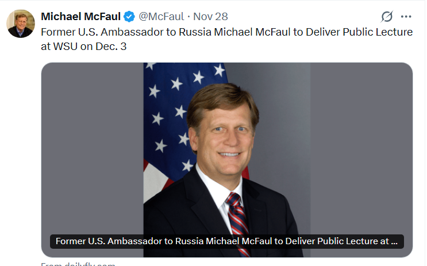The image size is (427, 266).
Task: Open Michael McFaul's profile avatar photo
Action: (21, 24)
